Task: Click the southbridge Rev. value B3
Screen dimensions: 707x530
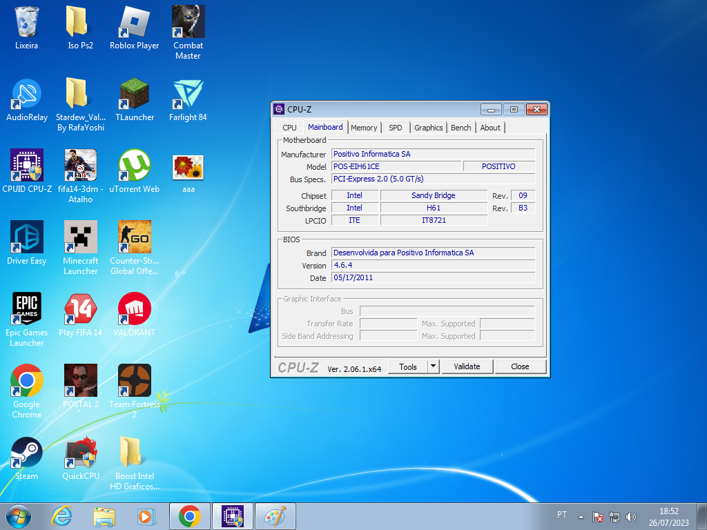Action: [523, 208]
